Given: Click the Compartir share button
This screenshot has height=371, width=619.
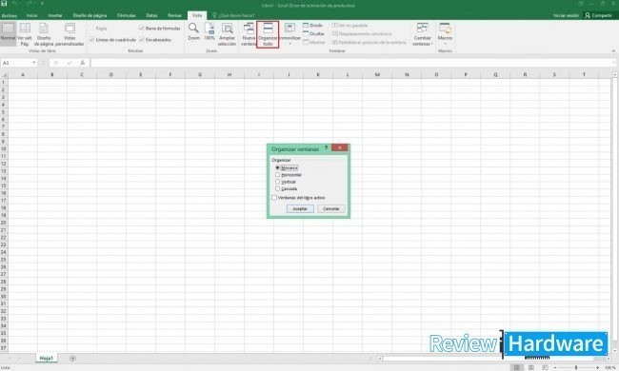Looking at the screenshot, I should (598, 15).
